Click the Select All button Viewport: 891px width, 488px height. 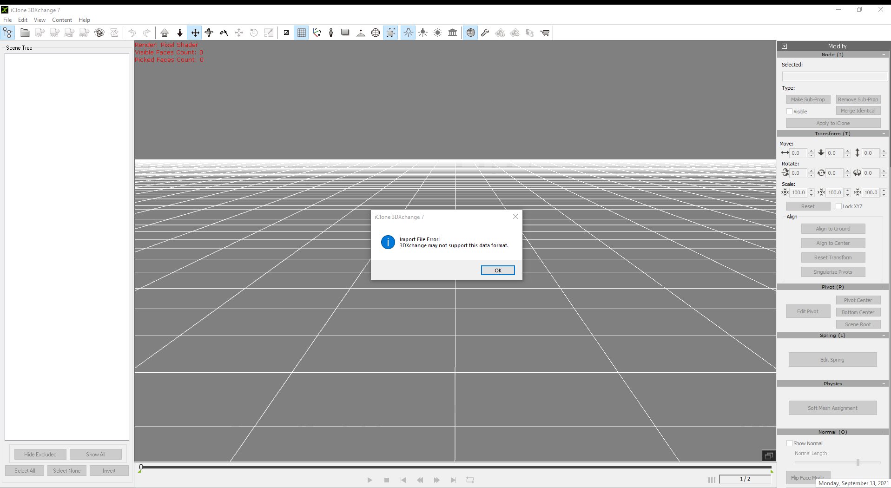click(x=25, y=471)
